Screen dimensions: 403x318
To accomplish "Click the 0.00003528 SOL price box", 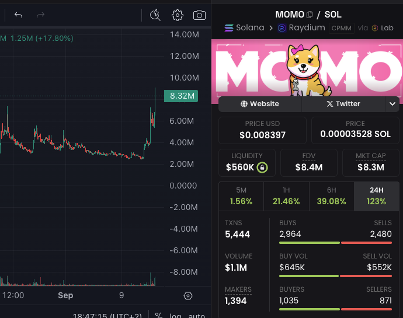I will pyautogui.click(x=355, y=130).
